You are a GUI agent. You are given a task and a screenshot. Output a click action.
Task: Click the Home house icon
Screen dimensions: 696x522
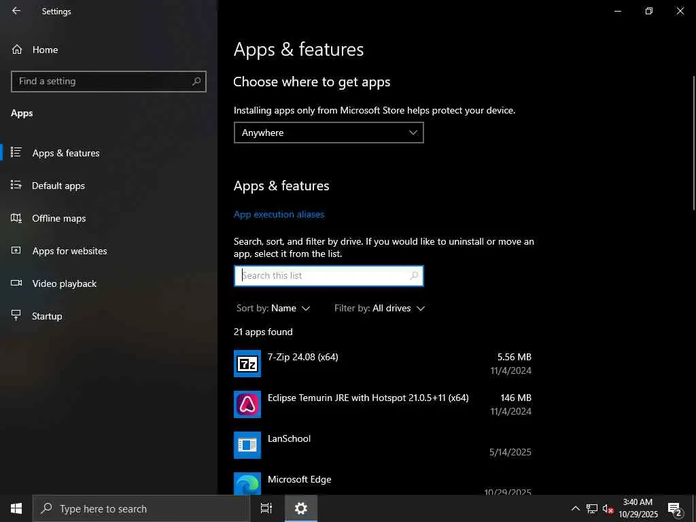(17, 49)
